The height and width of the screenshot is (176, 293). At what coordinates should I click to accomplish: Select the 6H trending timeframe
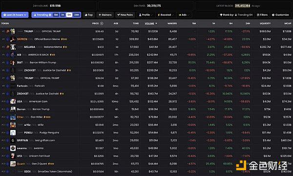coord(69,15)
